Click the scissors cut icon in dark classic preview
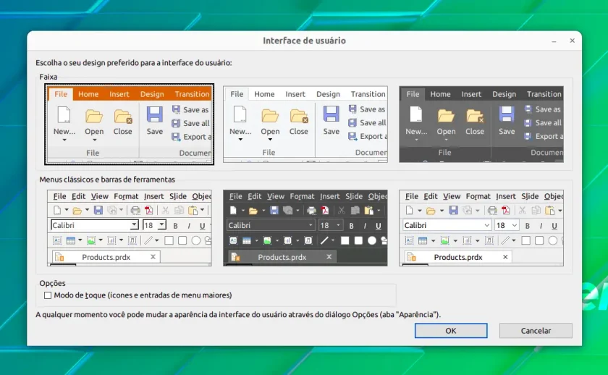 click(341, 211)
